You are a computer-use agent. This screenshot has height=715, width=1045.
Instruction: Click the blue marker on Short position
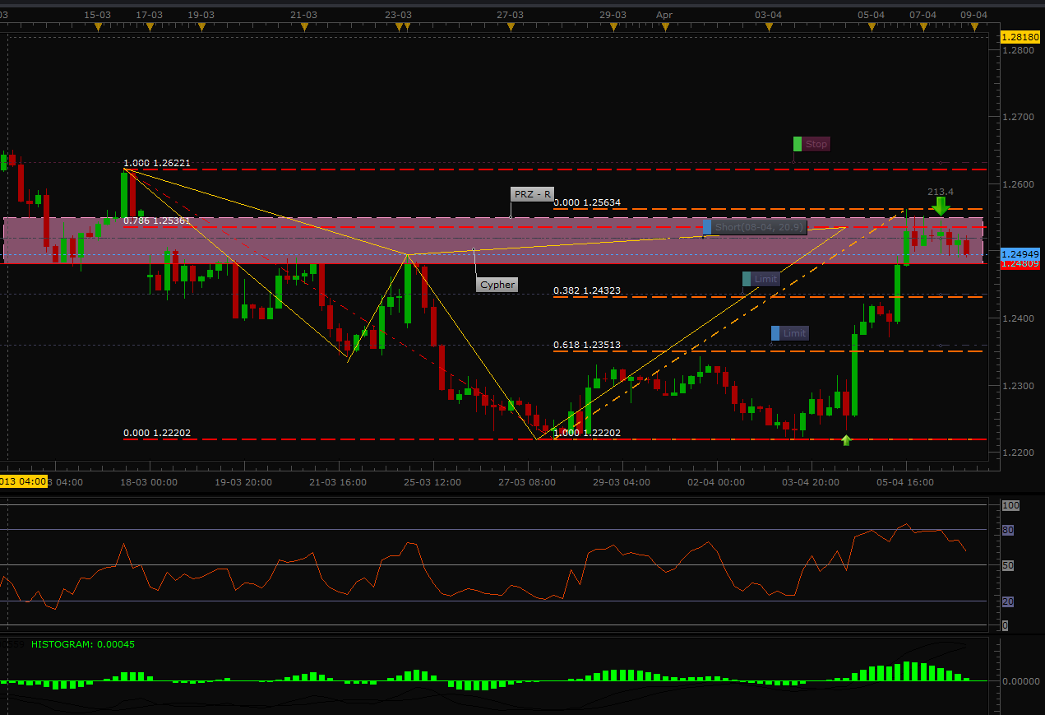[x=707, y=227]
